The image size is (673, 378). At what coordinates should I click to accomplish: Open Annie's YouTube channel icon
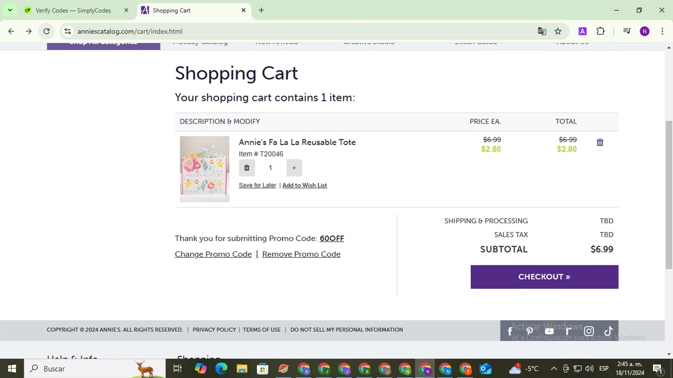point(549,331)
